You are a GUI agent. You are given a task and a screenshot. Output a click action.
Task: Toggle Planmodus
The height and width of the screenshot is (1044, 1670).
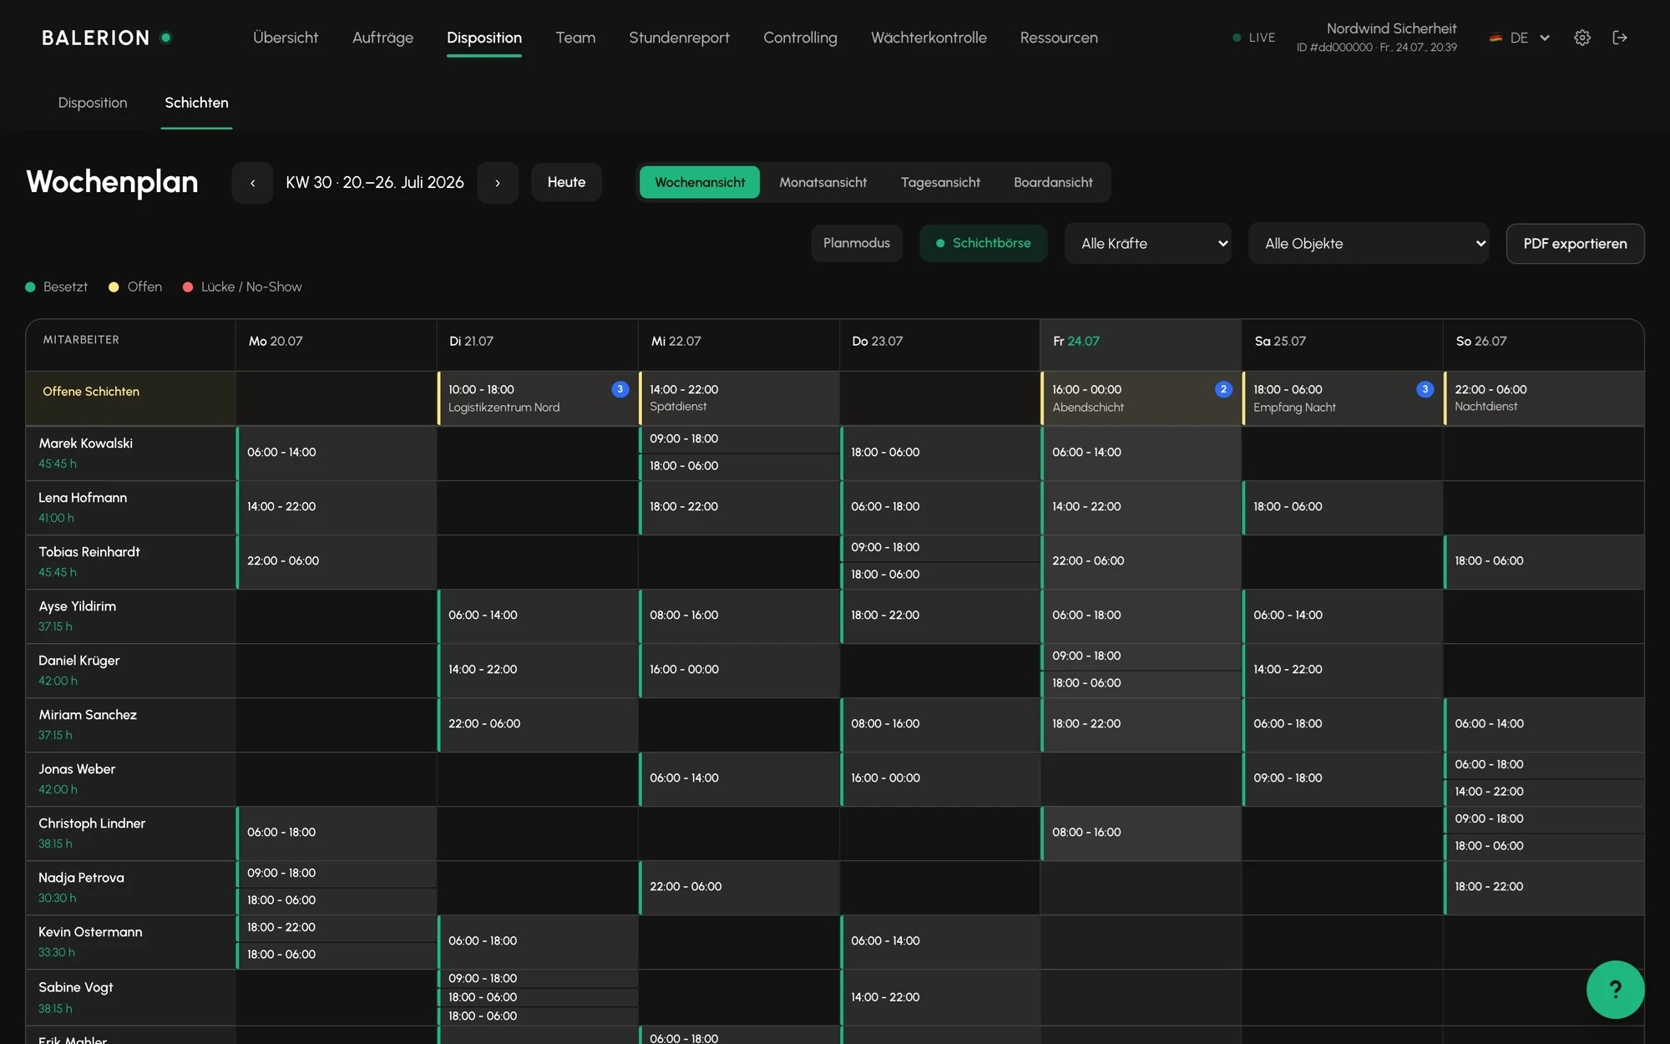click(857, 243)
